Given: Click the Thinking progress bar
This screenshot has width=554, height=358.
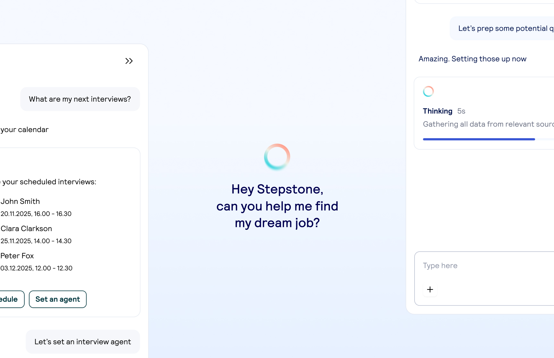Looking at the screenshot, I should click(488, 139).
